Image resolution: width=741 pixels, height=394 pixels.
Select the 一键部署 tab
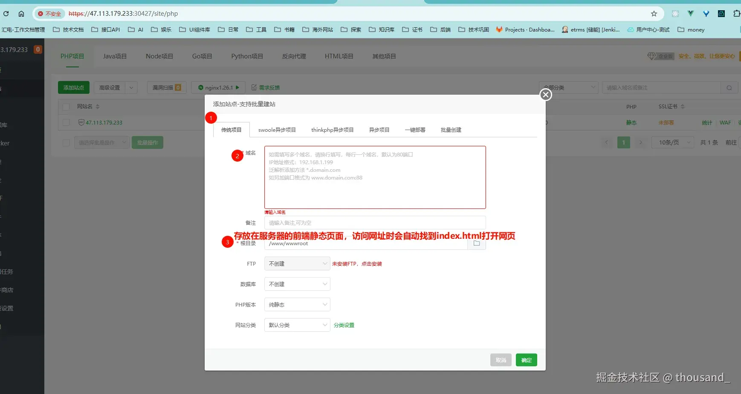pos(415,130)
